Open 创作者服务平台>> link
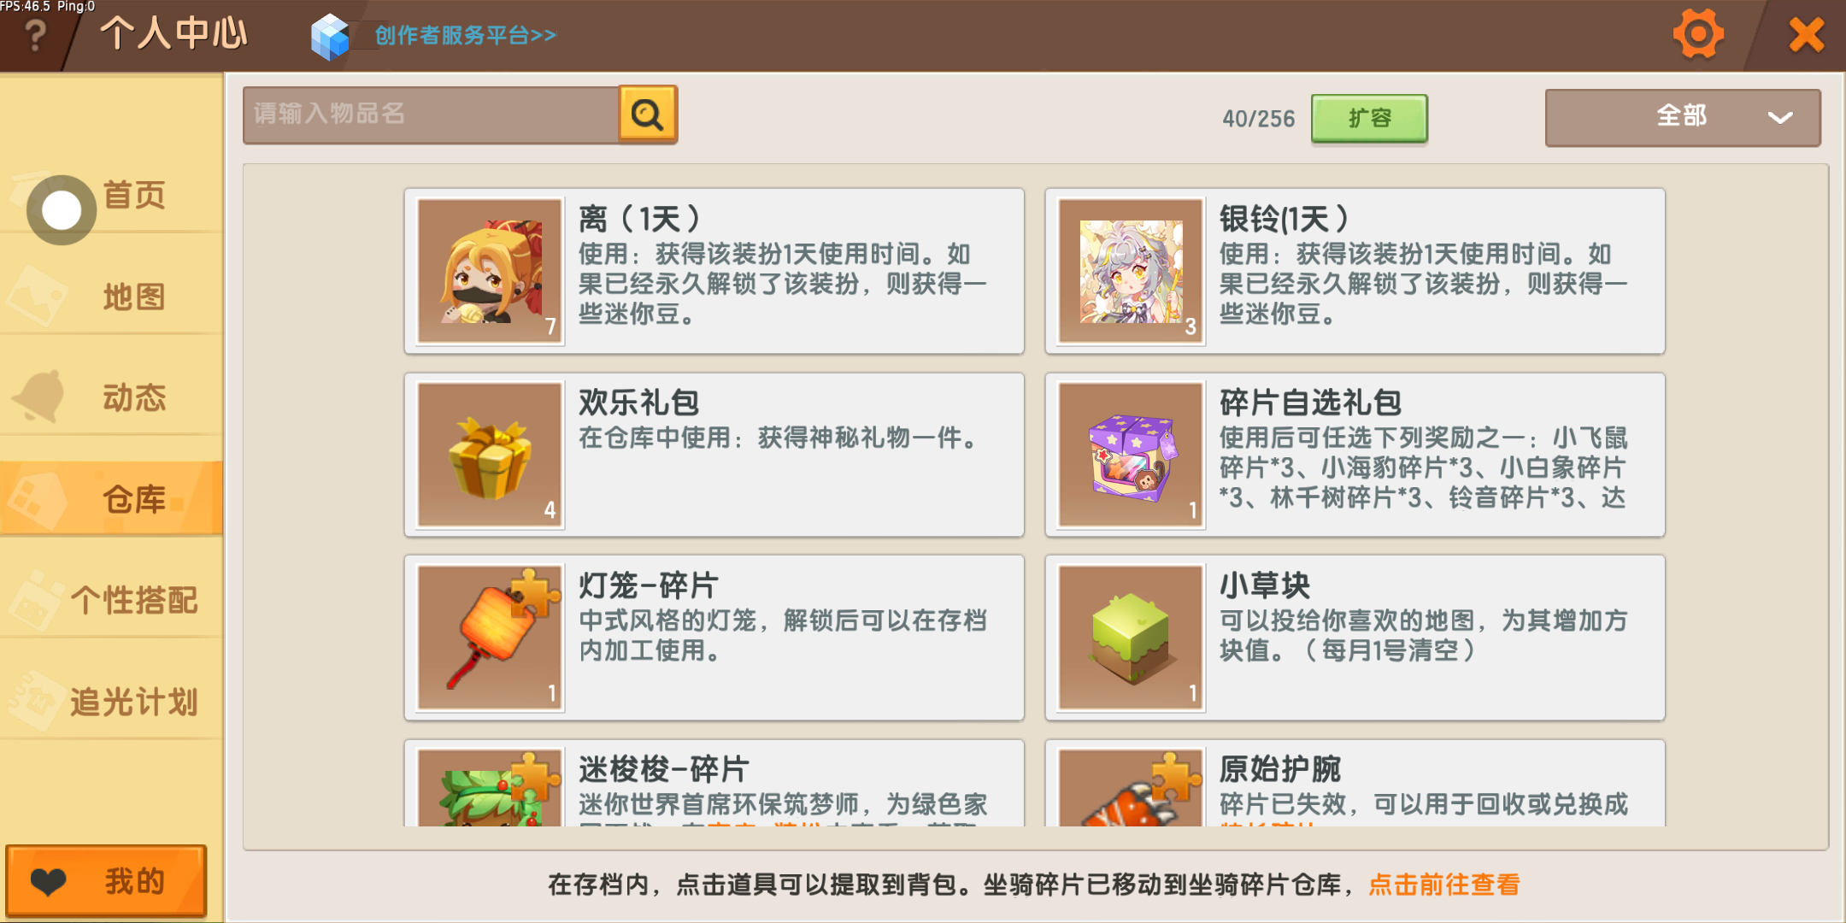The image size is (1846, 923). pos(466,35)
